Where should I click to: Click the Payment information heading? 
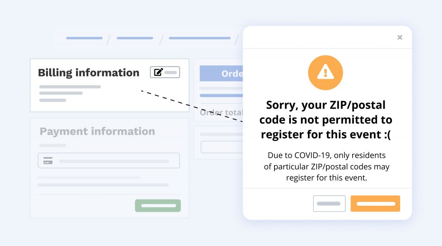[x=97, y=131]
